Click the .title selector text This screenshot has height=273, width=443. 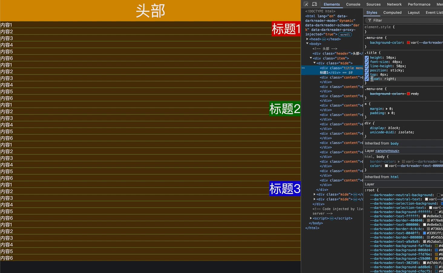tap(370, 53)
